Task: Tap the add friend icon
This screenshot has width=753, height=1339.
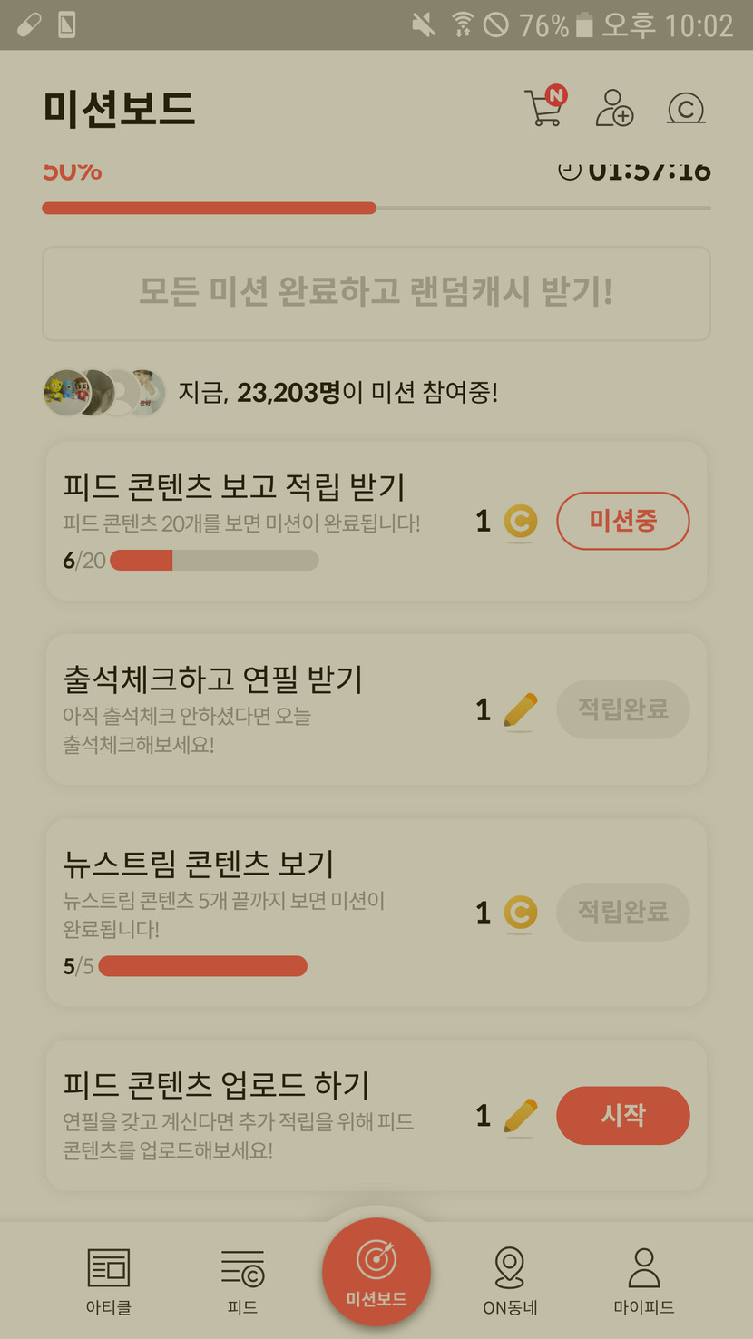Action: (x=614, y=108)
